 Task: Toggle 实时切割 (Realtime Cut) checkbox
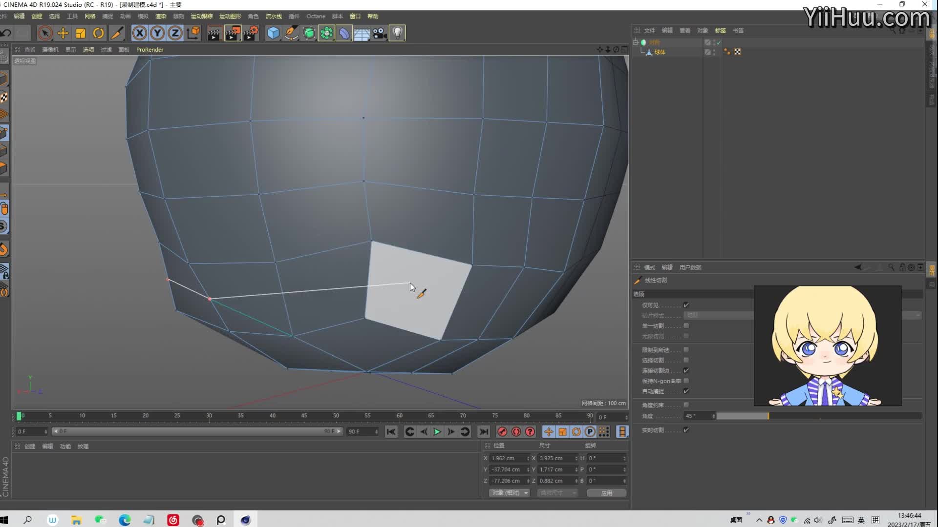click(686, 430)
